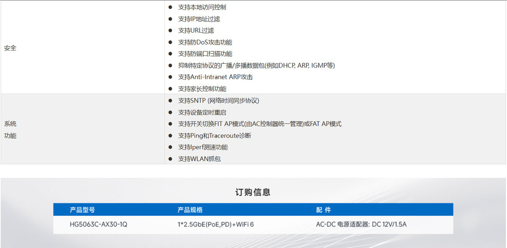Image resolution: width=507 pixels, height=248 pixels.
Task: Click 支持Ping和Traceroute诊断 text
Action: click(x=214, y=136)
